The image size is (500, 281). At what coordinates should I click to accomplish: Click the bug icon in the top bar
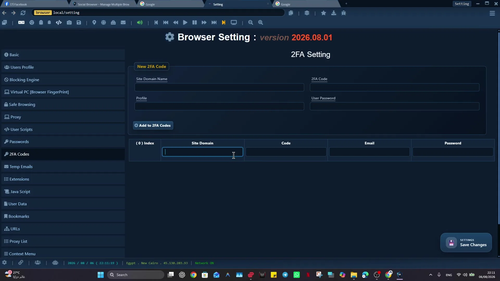[344, 13]
